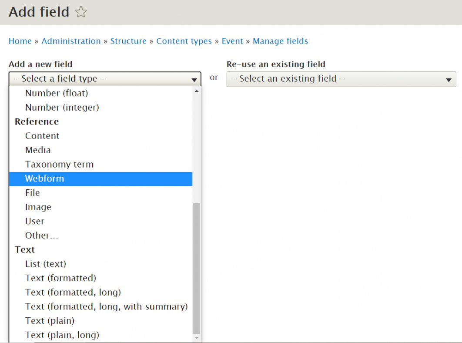Go to Content types via the breadcrumb

(184, 41)
